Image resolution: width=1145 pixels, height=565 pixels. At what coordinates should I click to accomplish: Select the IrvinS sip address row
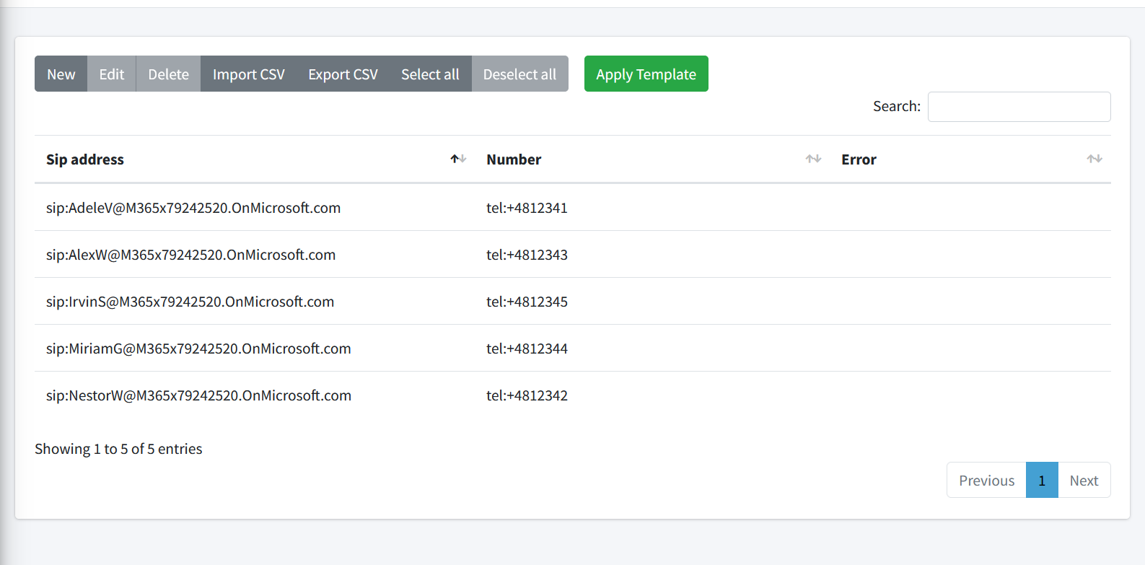190,302
